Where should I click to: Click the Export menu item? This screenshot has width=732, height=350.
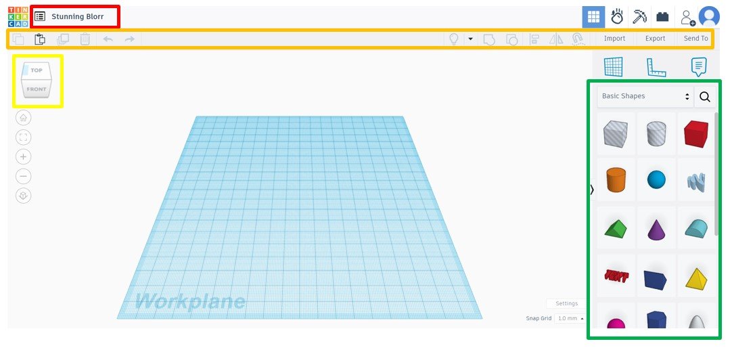[x=655, y=39]
